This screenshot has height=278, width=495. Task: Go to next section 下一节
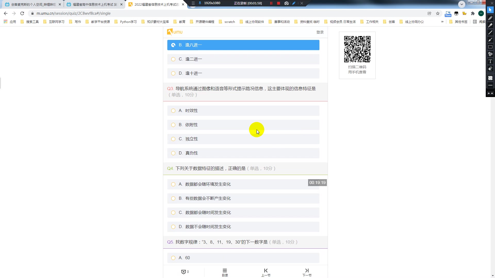point(307,272)
